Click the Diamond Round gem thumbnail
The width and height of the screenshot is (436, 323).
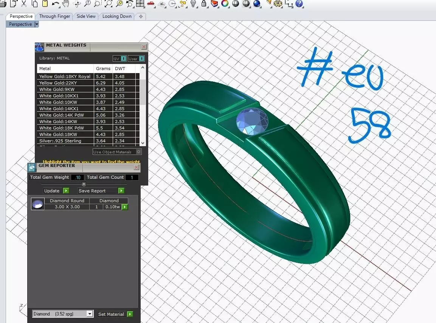tap(37, 204)
